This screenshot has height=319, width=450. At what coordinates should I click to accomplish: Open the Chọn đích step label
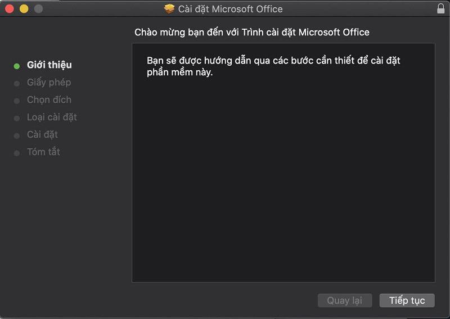[49, 100]
